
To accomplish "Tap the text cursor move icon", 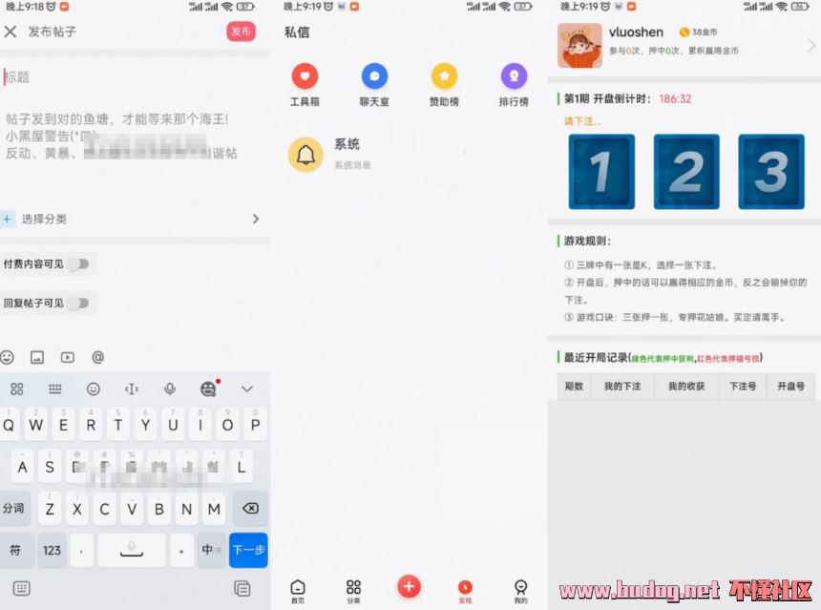I will pyautogui.click(x=132, y=389).
